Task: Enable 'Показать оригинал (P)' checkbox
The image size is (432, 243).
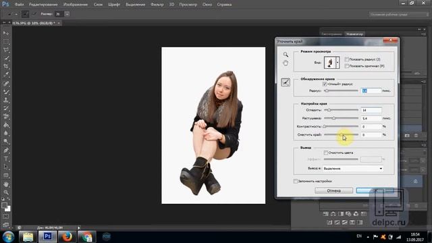Action: click(347, 66)
